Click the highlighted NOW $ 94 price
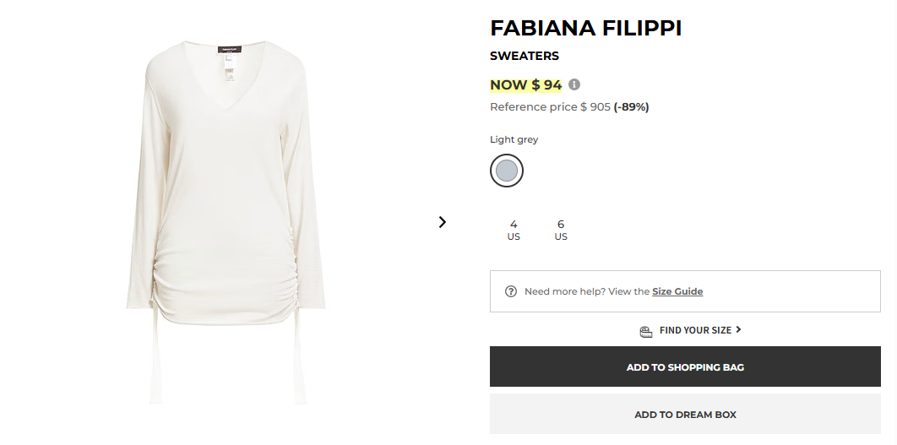 pos(525,84)
